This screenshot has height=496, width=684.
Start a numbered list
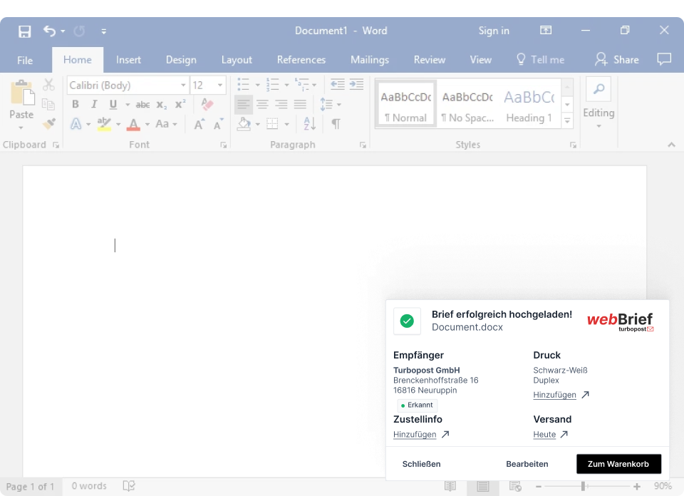click(273, 85)
